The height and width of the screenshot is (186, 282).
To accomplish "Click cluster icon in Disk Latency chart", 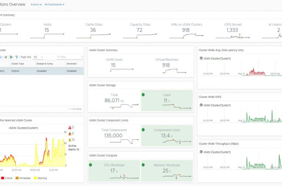I will tap(201, 58).
